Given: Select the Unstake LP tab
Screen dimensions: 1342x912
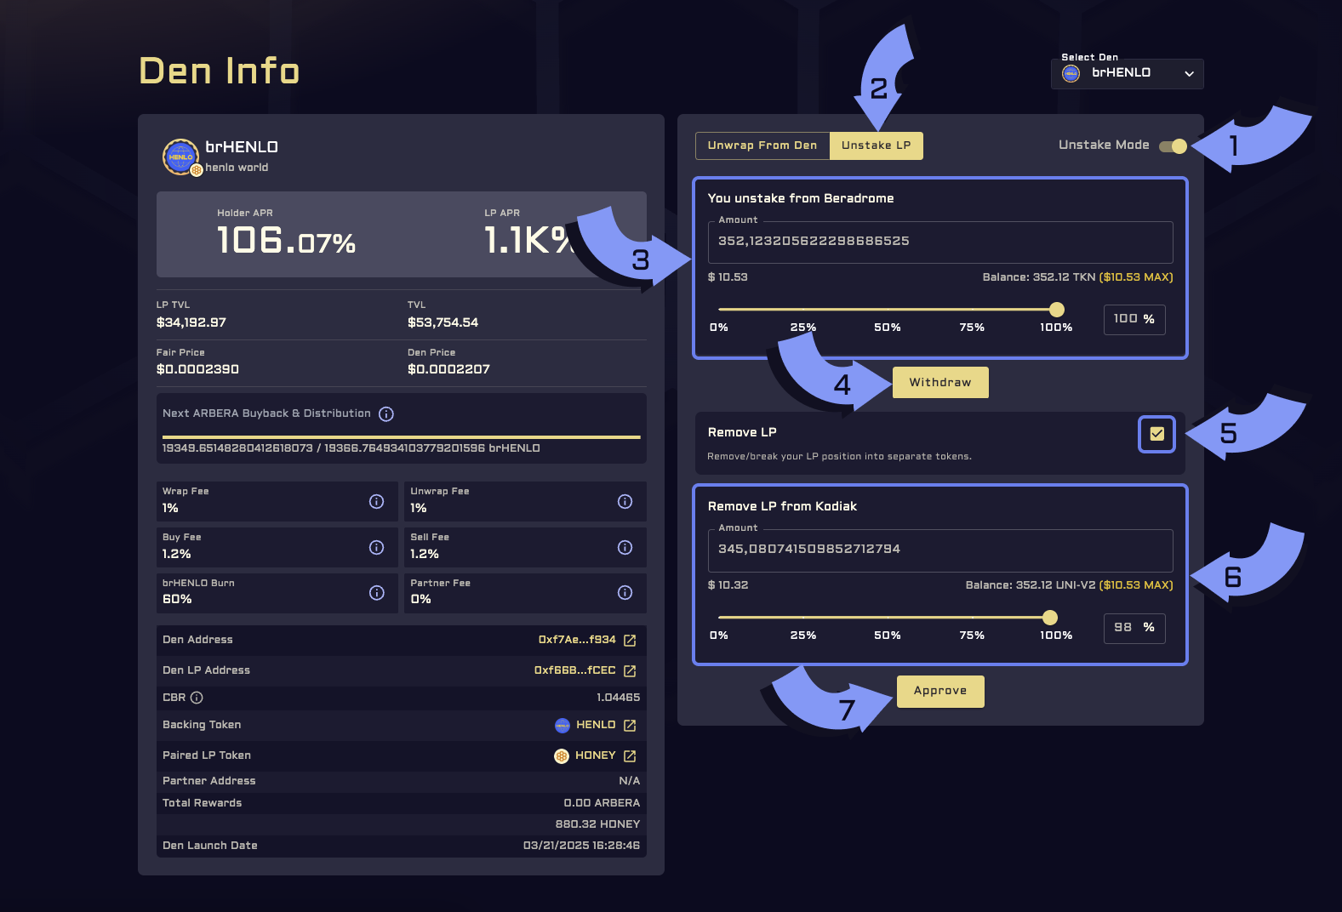Looking at the screenshot, I should (876, 145).
